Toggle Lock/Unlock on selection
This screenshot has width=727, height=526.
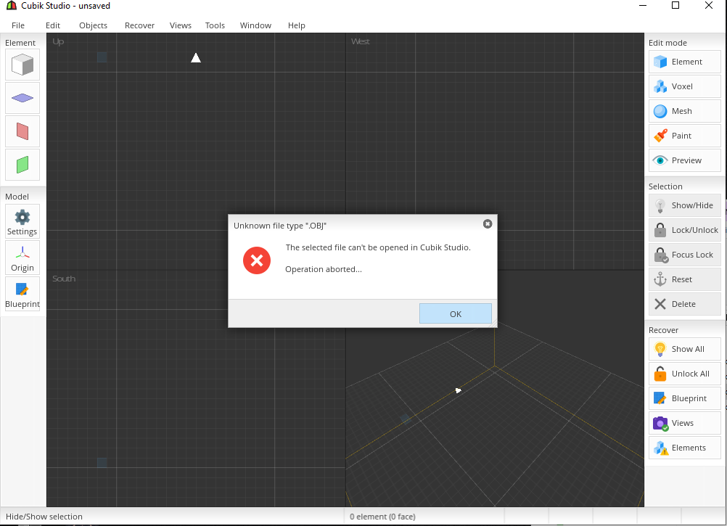684,230
